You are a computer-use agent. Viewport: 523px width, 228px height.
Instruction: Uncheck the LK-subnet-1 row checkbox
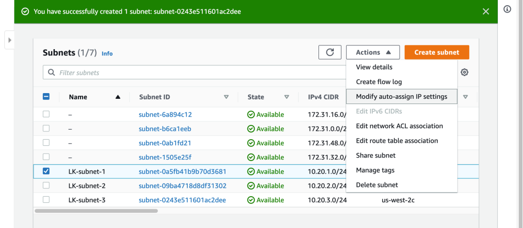click(x=46, y=171)
